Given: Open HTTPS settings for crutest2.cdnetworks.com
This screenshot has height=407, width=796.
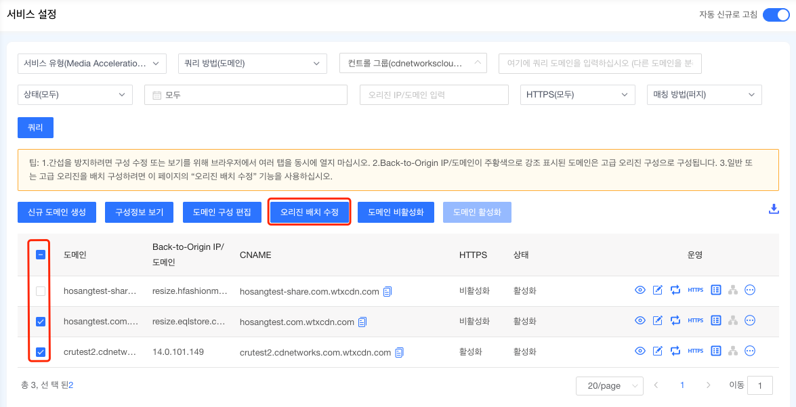Looking at the screenshot, I should (x=695, y=351).
